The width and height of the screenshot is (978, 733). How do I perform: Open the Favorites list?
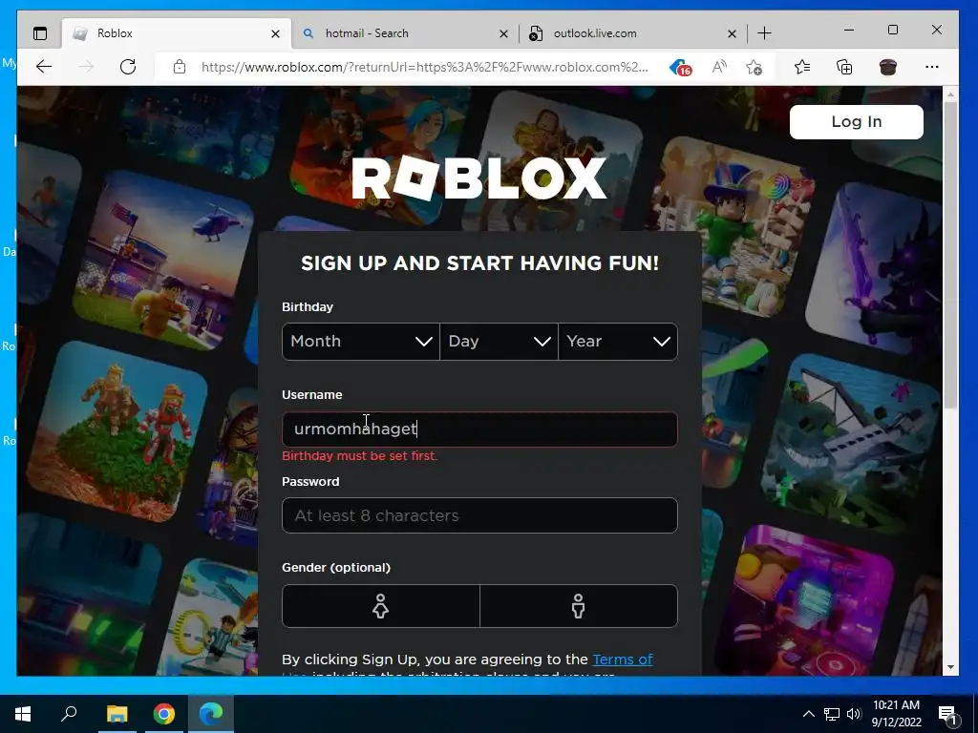click(802, 67)
